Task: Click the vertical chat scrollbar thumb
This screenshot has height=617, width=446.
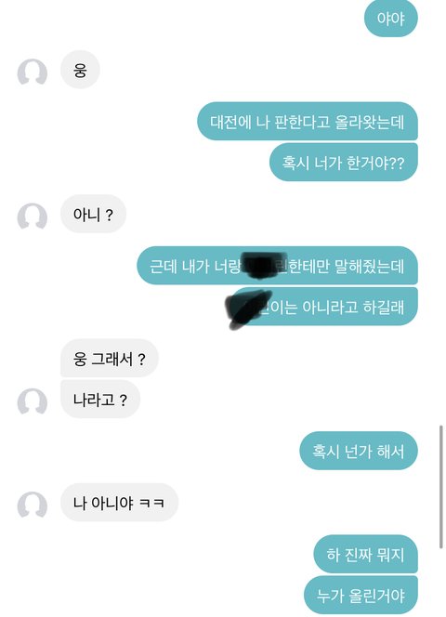Action: 440,487
